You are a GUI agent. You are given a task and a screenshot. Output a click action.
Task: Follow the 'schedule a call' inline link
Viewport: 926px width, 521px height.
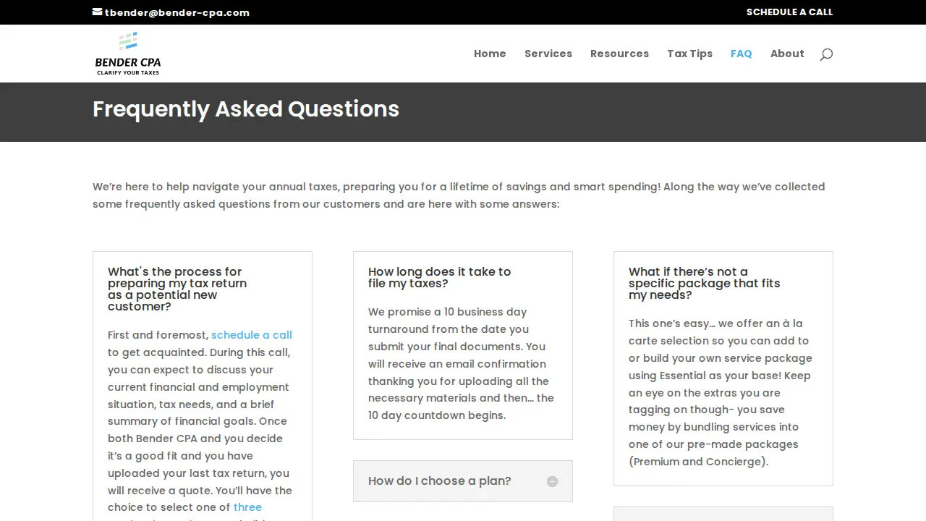click(252, 335)
